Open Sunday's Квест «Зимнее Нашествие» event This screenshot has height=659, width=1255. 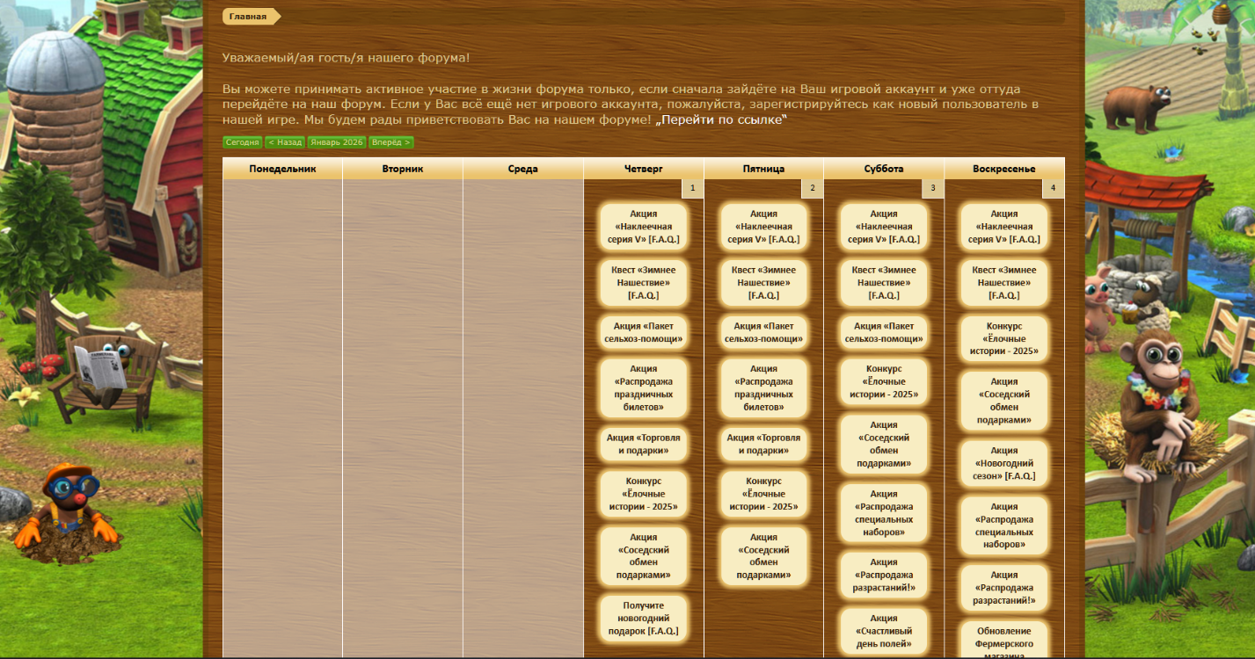tap(1004, 283)
